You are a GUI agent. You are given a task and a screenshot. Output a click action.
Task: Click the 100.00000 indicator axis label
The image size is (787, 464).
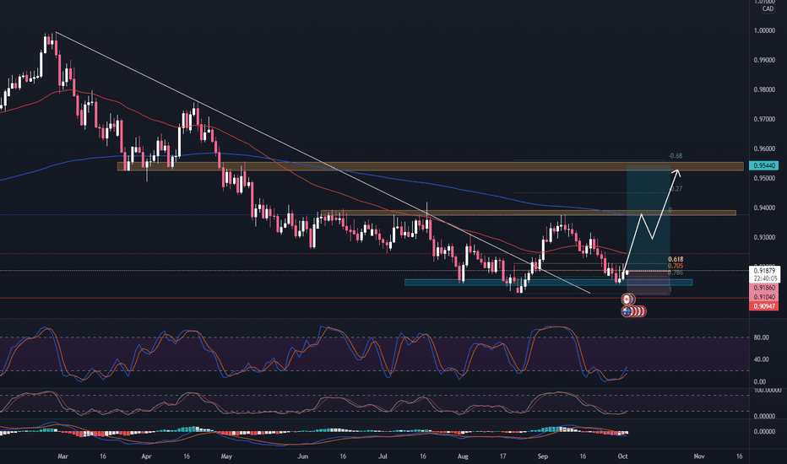(768, 390)
